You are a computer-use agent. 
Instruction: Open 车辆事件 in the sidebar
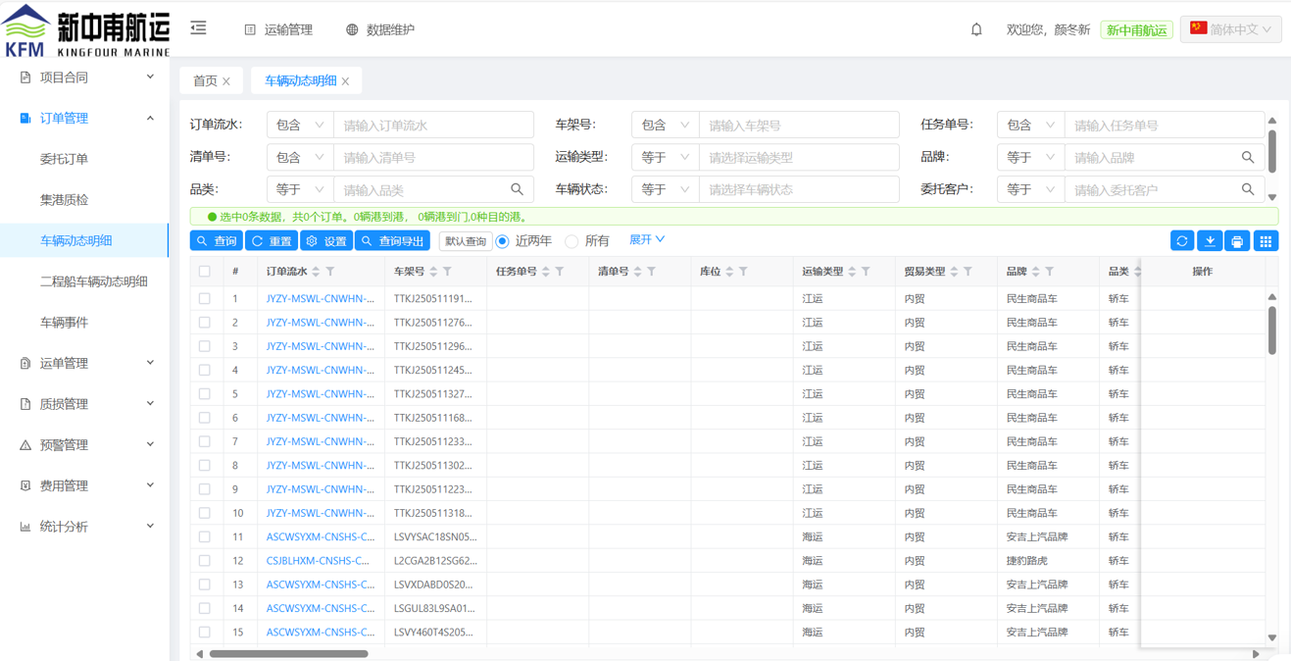coord(64,322)
